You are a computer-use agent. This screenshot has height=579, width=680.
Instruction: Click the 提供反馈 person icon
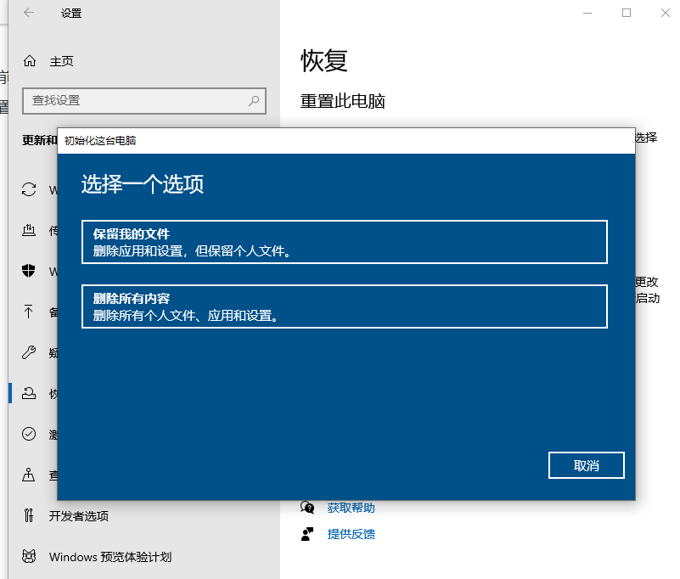pyautogui.click(x=307, y=534)
